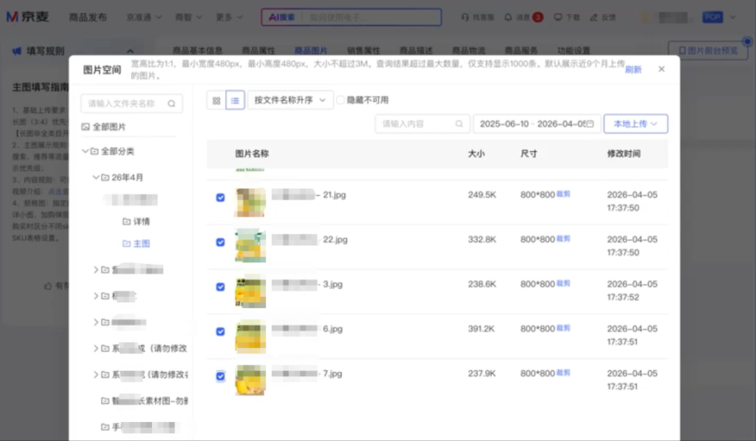Collapse 26年4月 folder node
Viewport: 756px width, 441px height.
pyautogui.click(x=95, y=177)
